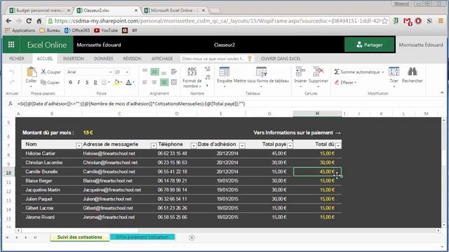Screen dimensions: 449x252
Task: Switch to the RÉVISION ribbon tab
Action: (x=132, y=59)
